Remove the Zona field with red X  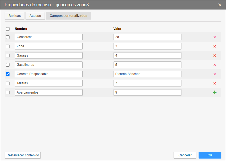215,47
